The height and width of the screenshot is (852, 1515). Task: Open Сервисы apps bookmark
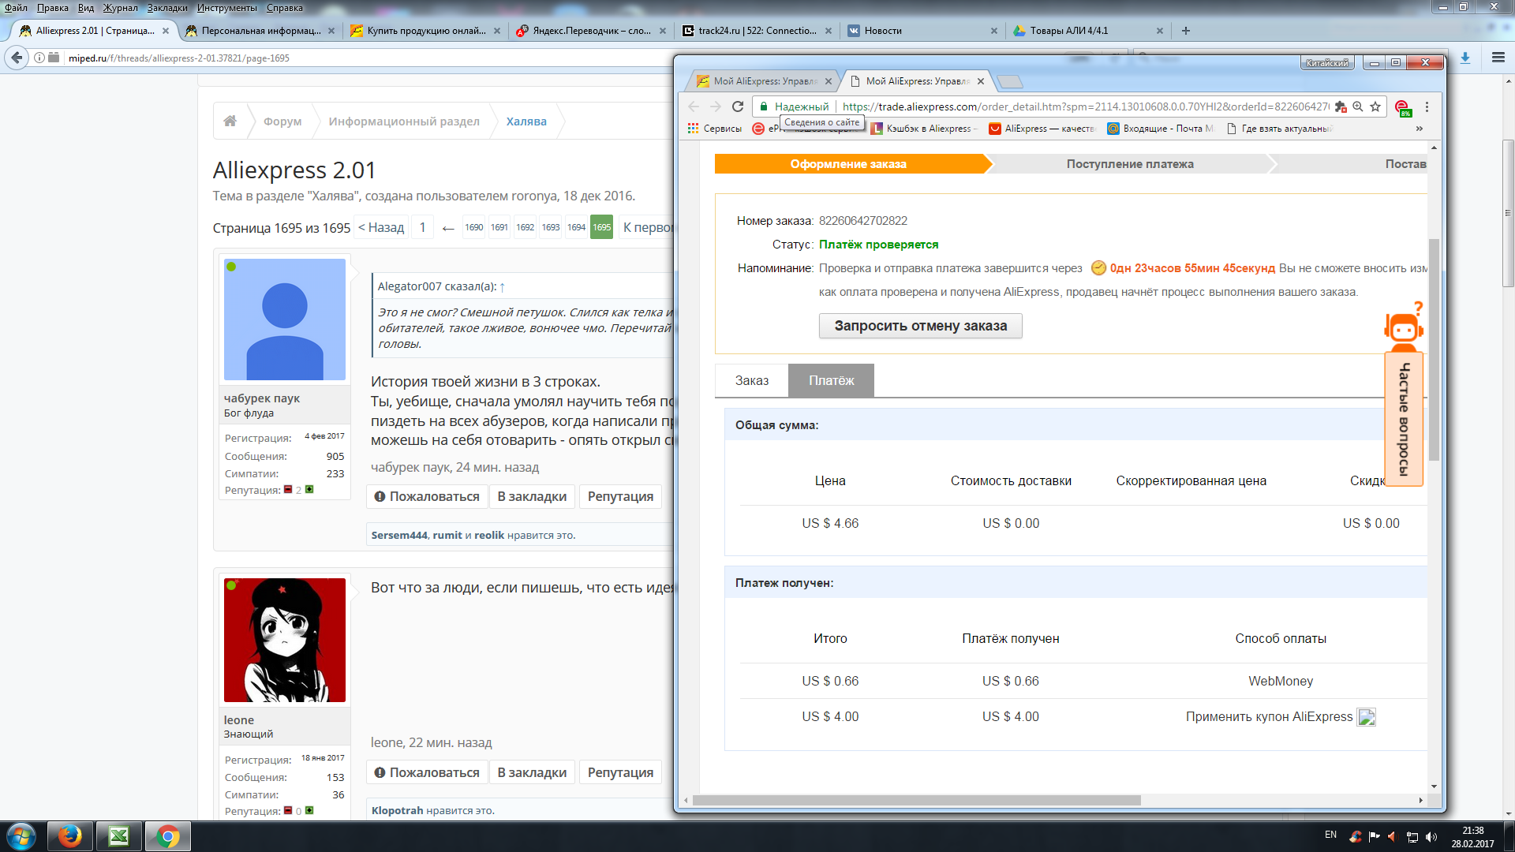click(x=715, y=129)
